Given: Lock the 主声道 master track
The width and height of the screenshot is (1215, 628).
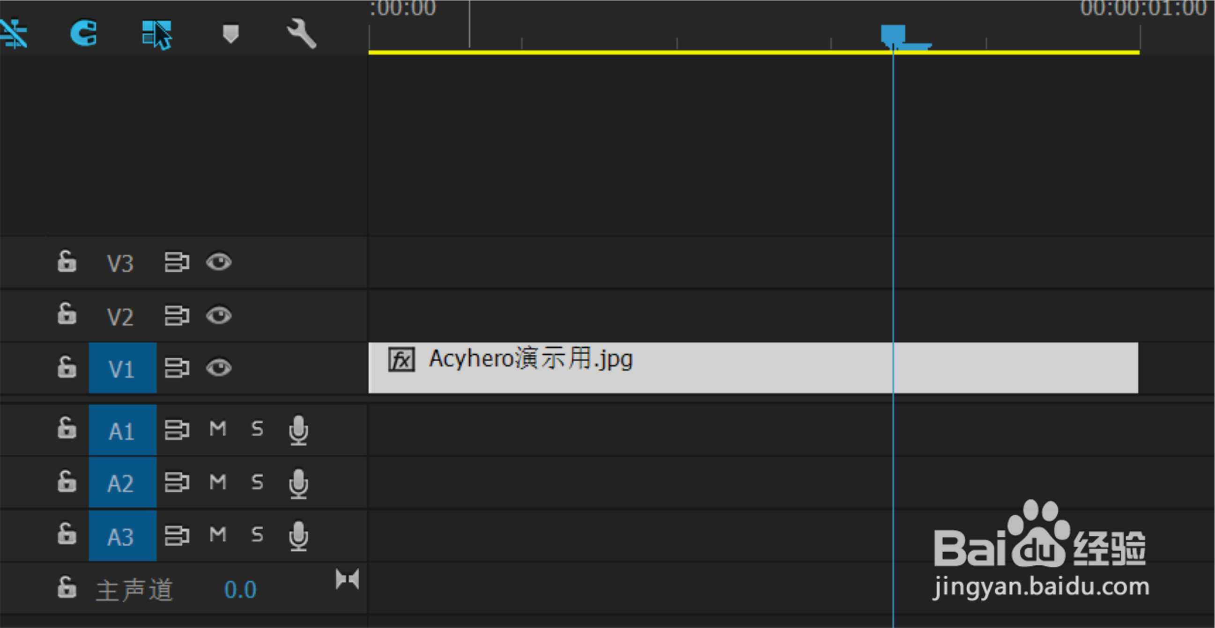Looking at the screenshot, I should (x=67, y=586).
